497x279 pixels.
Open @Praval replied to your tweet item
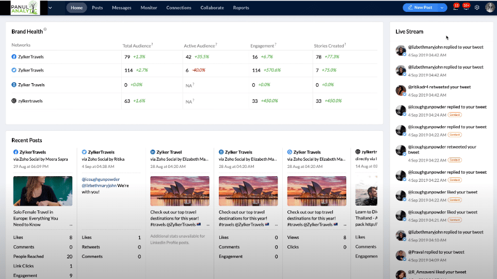coord(436,252)
